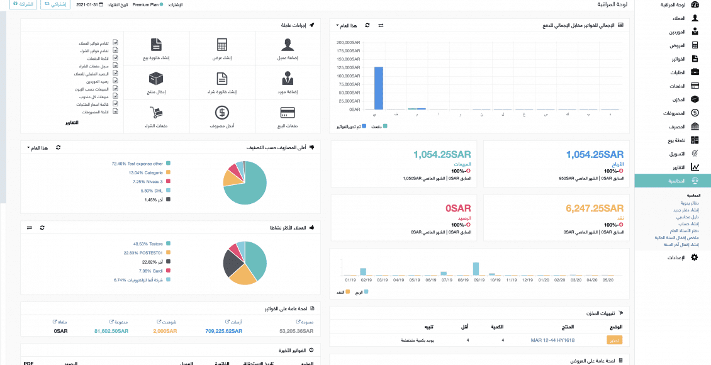Click the الفواتير document icon in sidebar
This screenshot has height=365, width=711.
[694, 59]
